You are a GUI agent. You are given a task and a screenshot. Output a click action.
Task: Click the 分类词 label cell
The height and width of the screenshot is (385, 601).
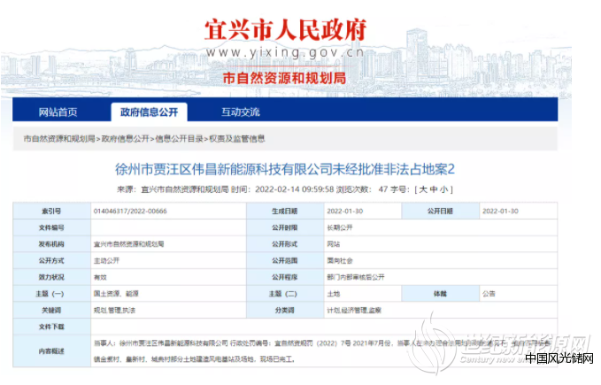tap(285, 311)
